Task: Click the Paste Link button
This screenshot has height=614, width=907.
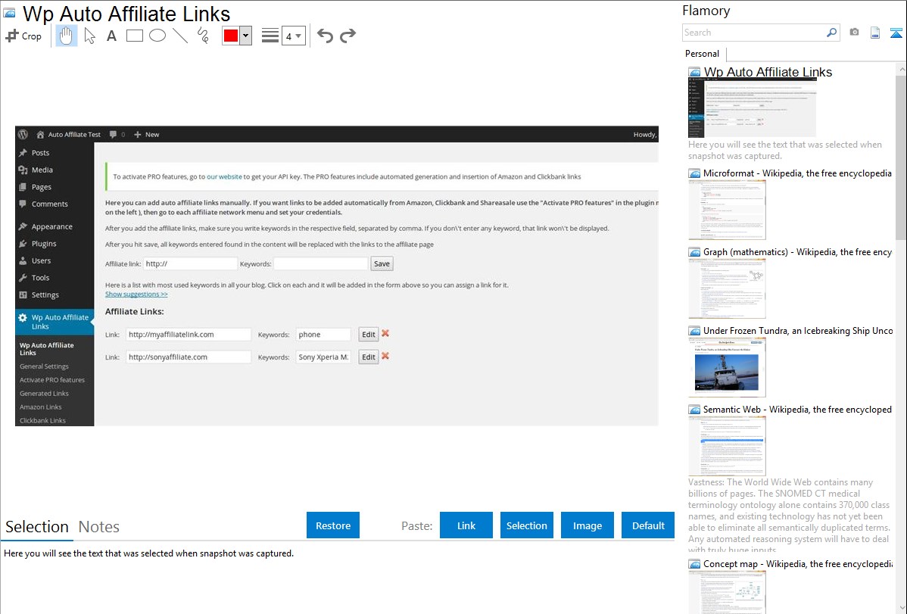Action: click(x=466, y=525)
